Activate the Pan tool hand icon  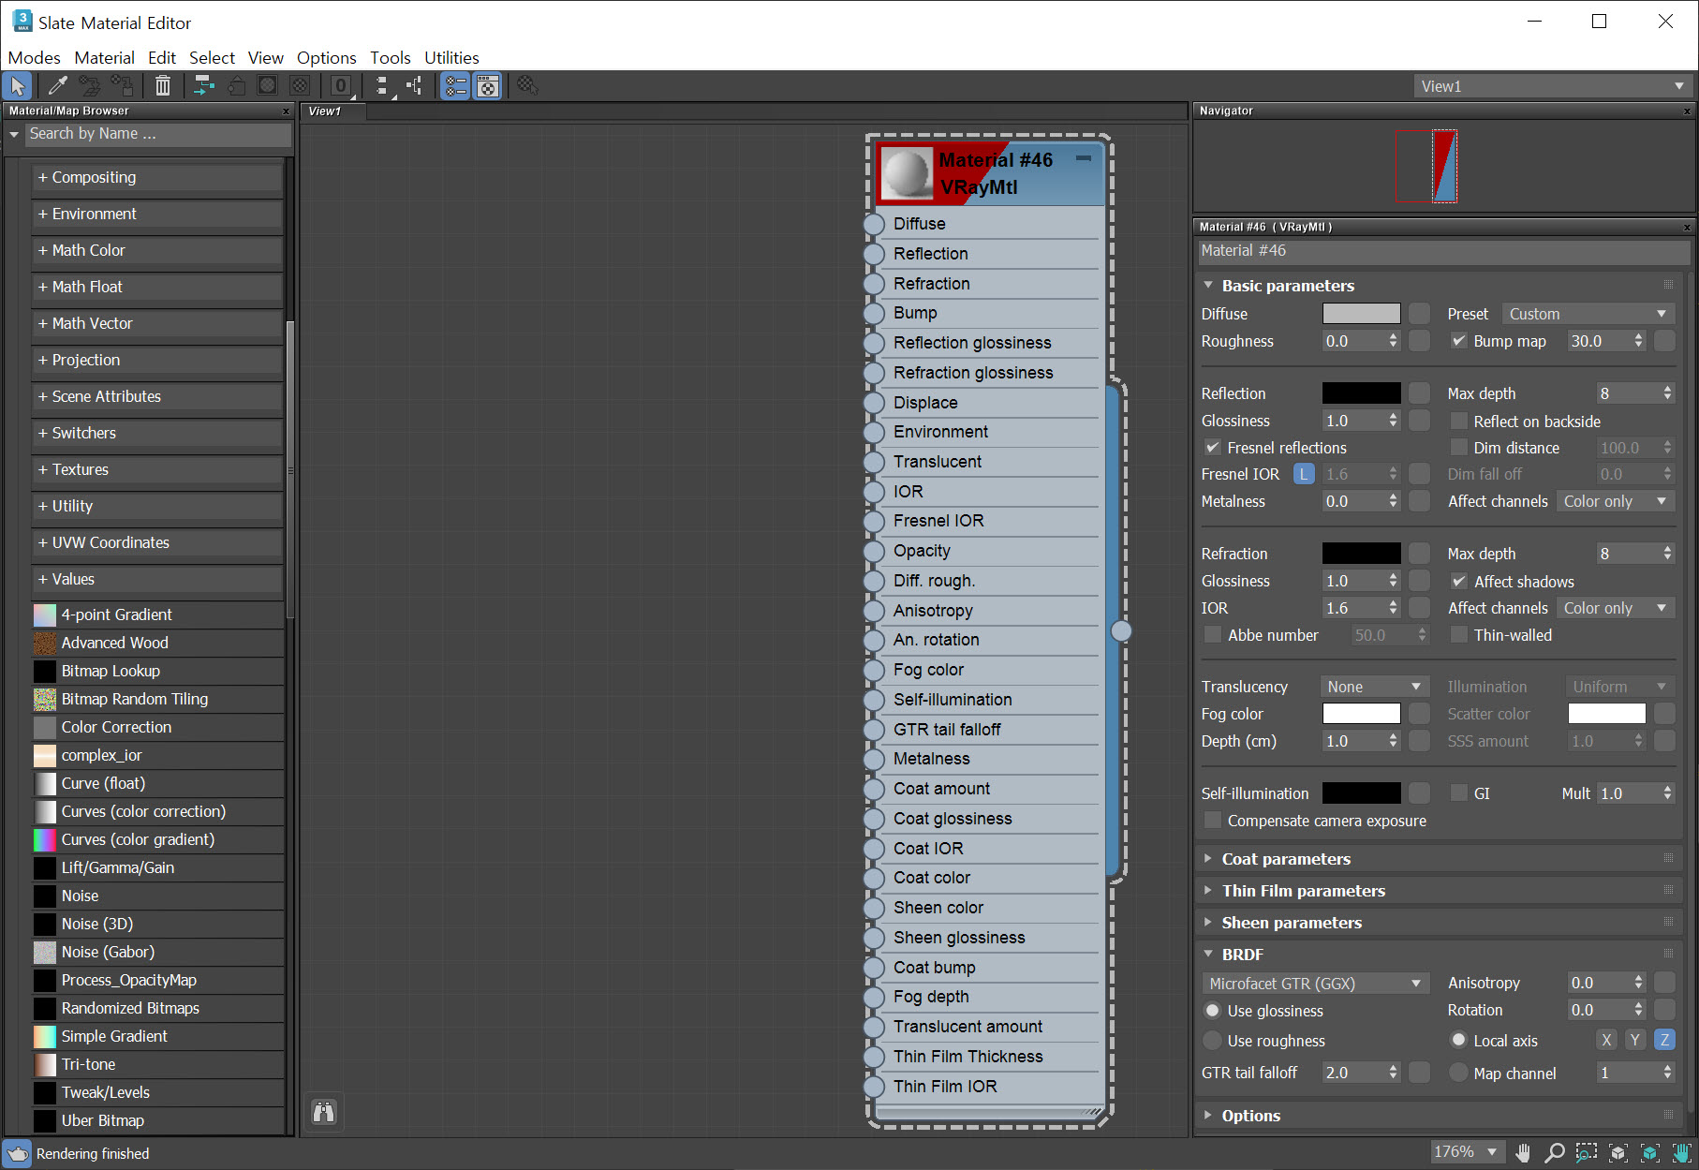click(x=1523, y=1153)
